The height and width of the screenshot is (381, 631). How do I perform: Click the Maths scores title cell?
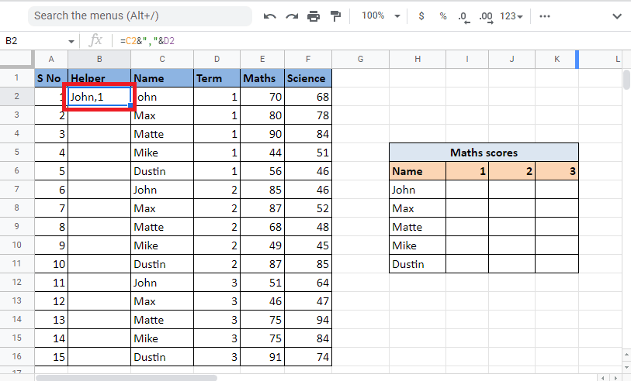tap(484, 153)
